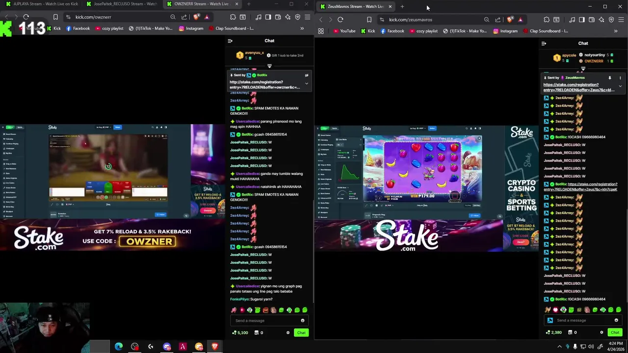Open the extensions puzzle icon in the right window
This screenshot has width=628, height=353.
pyautogui.click(x=547, y=20)
